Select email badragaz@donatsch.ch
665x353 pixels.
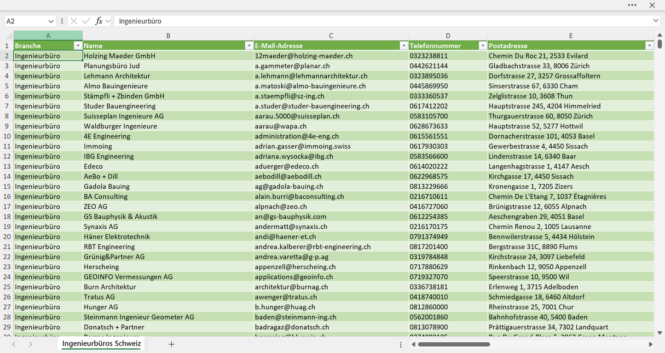(331, 327)
